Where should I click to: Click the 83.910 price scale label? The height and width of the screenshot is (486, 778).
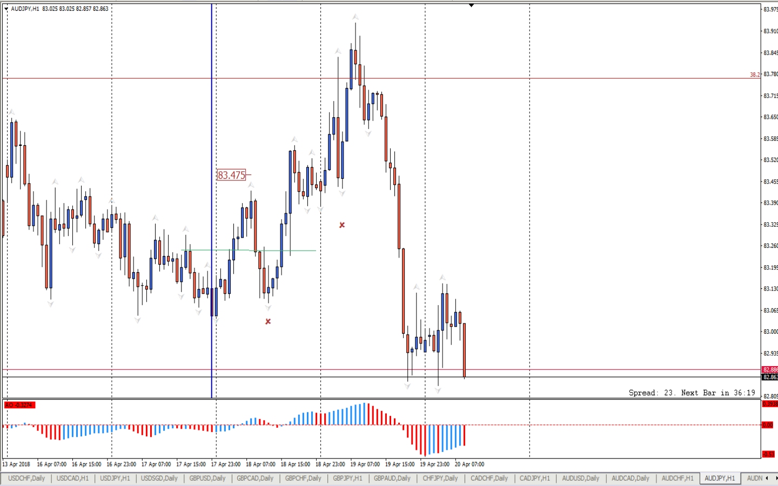coord(770,31)
